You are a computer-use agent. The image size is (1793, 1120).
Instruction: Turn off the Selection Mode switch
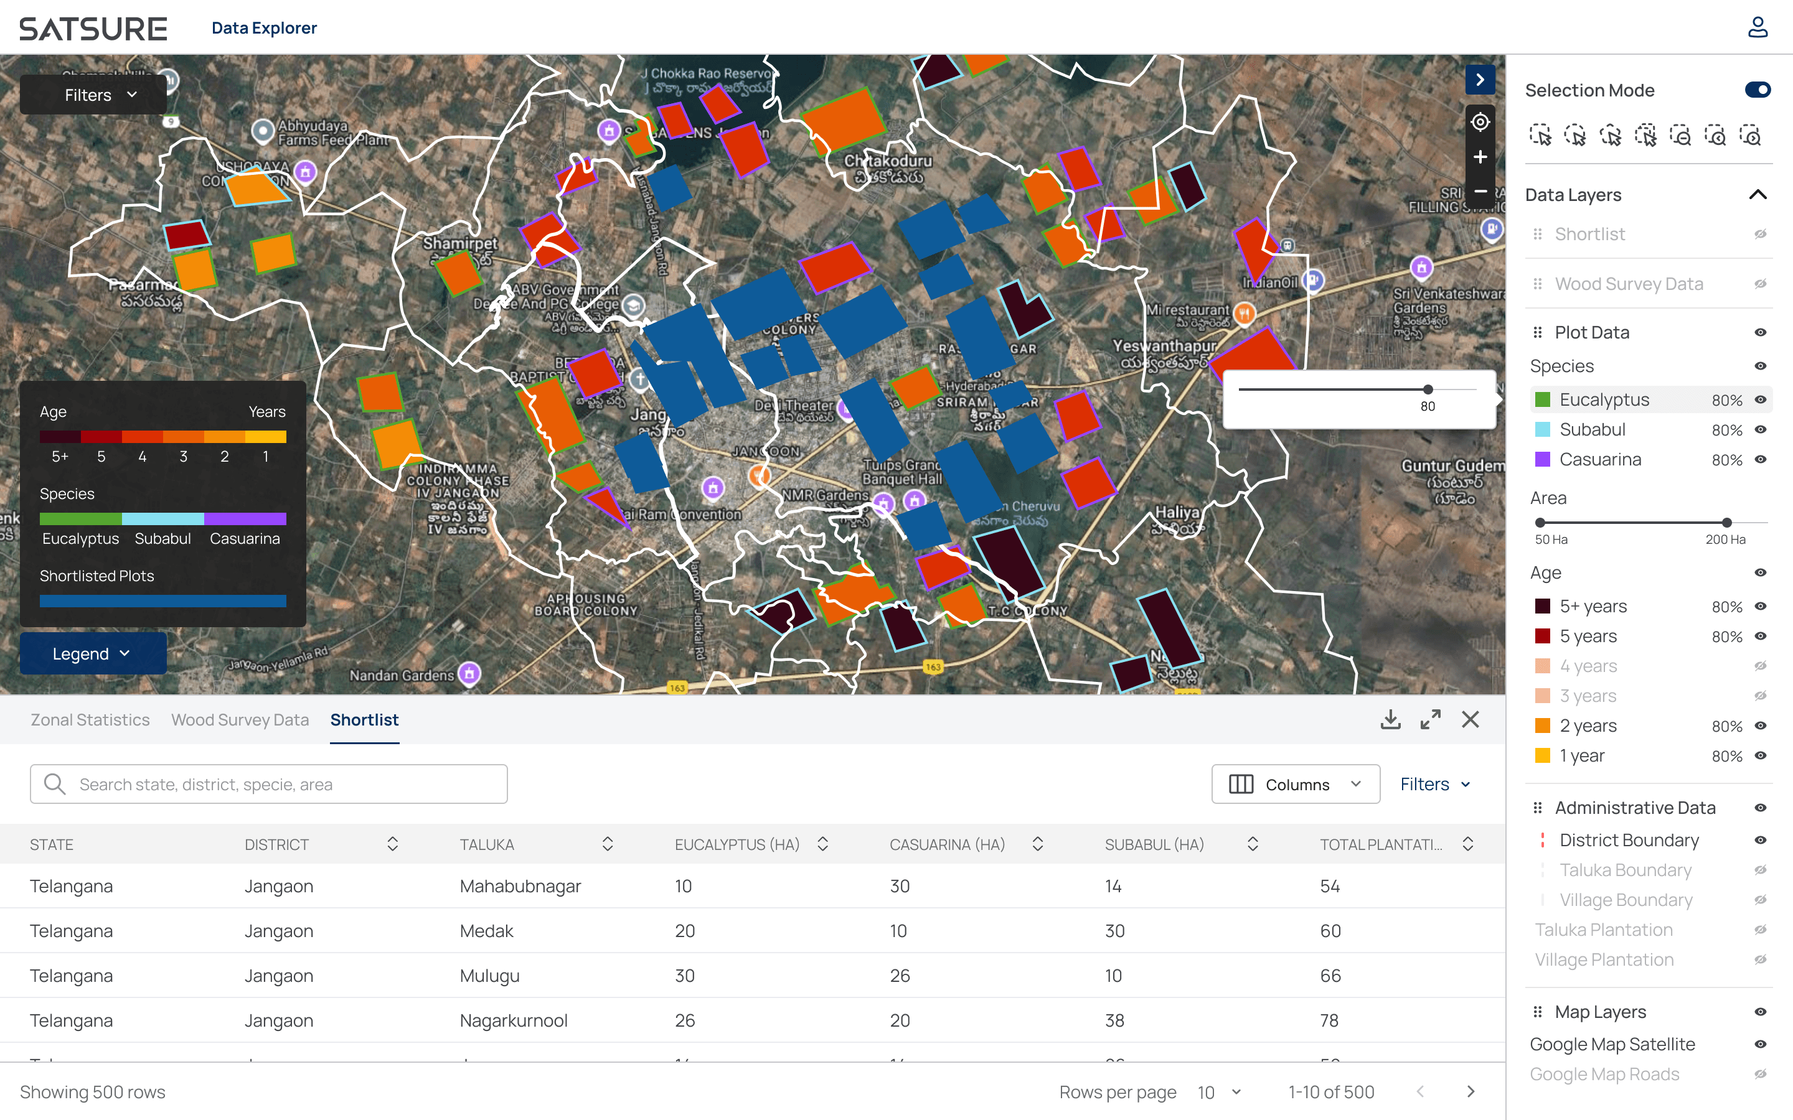pyautogui.click(x=1758, y=90)
